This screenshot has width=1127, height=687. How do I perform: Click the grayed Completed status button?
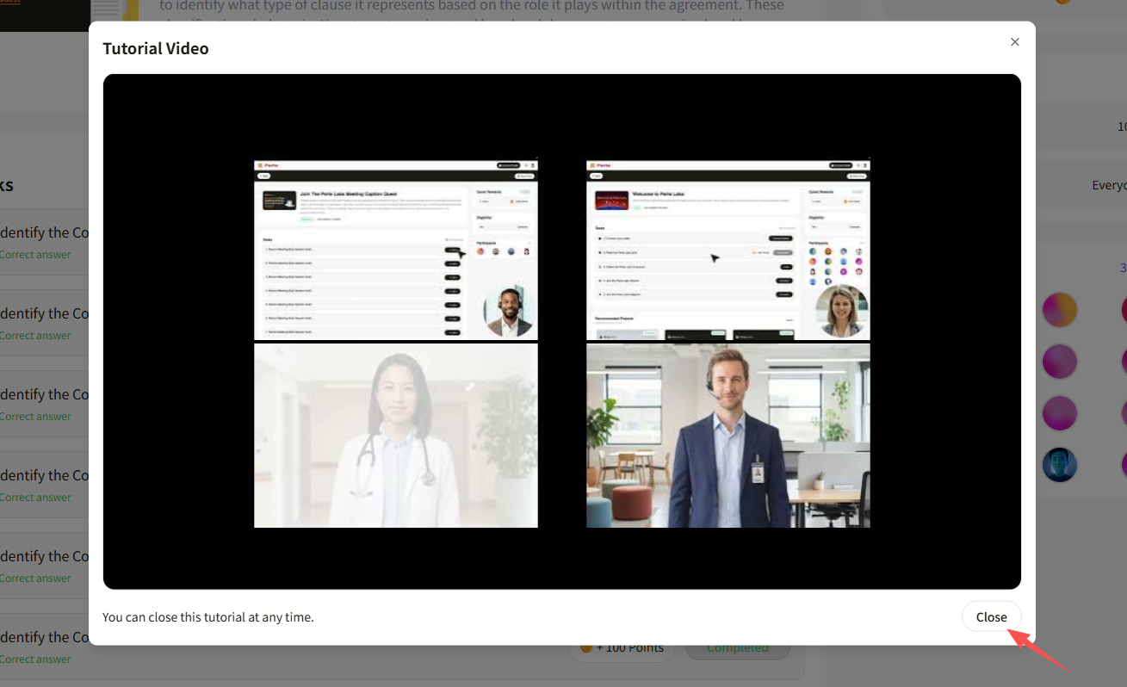[737, 647]
